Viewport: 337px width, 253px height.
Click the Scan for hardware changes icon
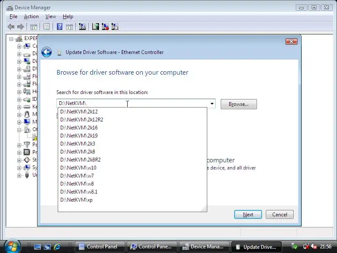coord(82,27)
